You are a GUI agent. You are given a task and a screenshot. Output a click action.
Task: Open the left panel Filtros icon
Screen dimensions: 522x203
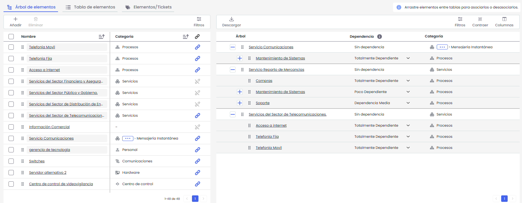199,19
